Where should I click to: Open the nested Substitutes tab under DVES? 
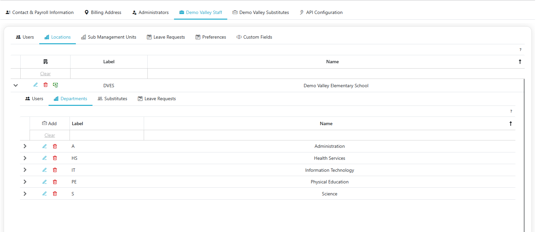click(112, 99)
